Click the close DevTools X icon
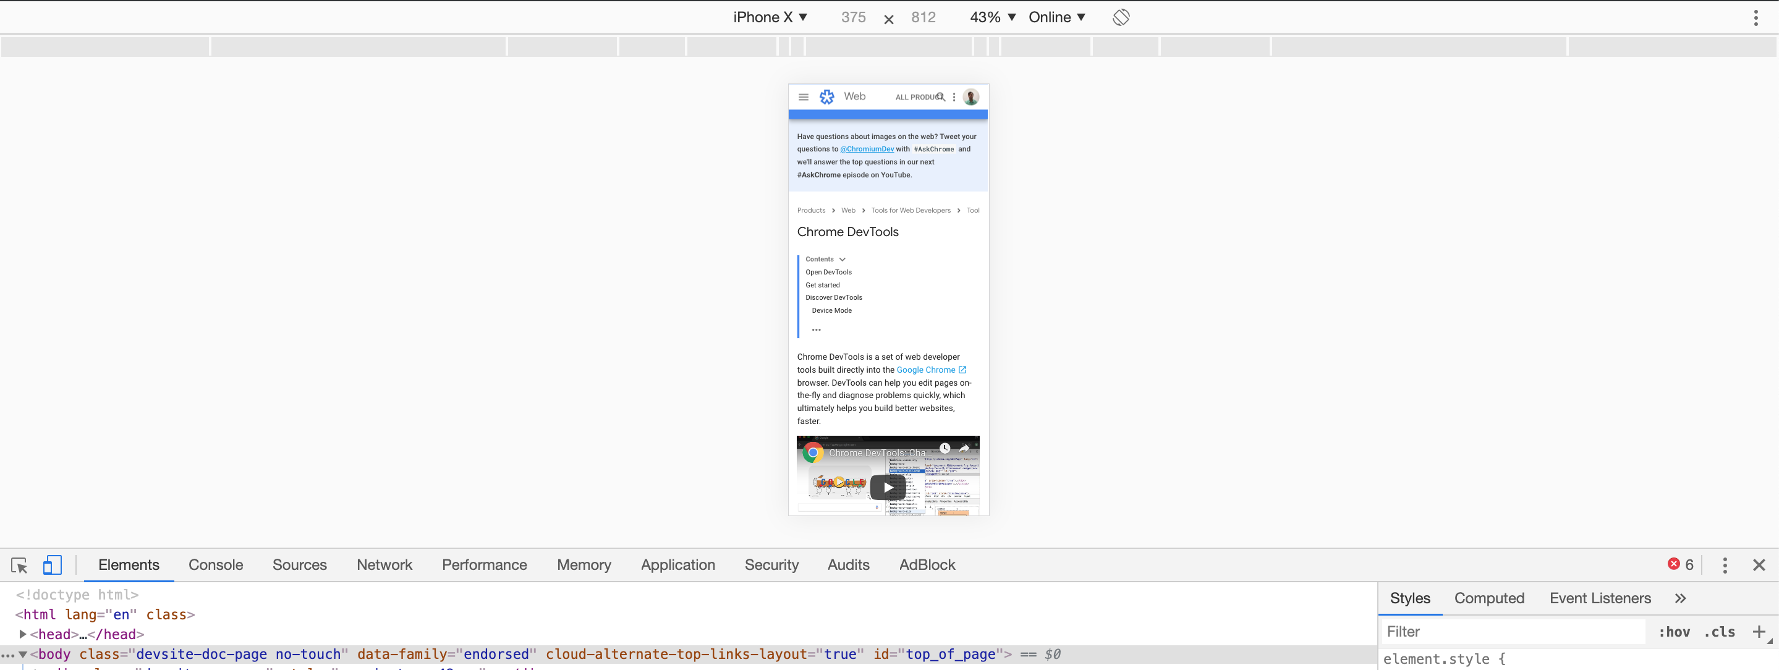The image size is (1779, 670). pyautogui.click(x=1757, y=564)
